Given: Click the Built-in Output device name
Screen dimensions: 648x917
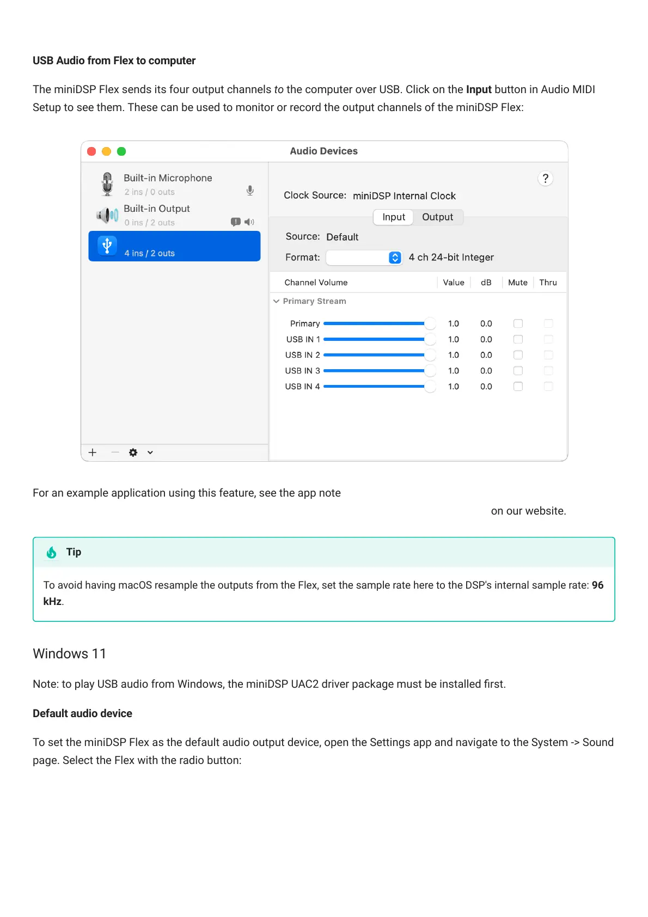Looking at the screenshot, I should tap(157, 209).
